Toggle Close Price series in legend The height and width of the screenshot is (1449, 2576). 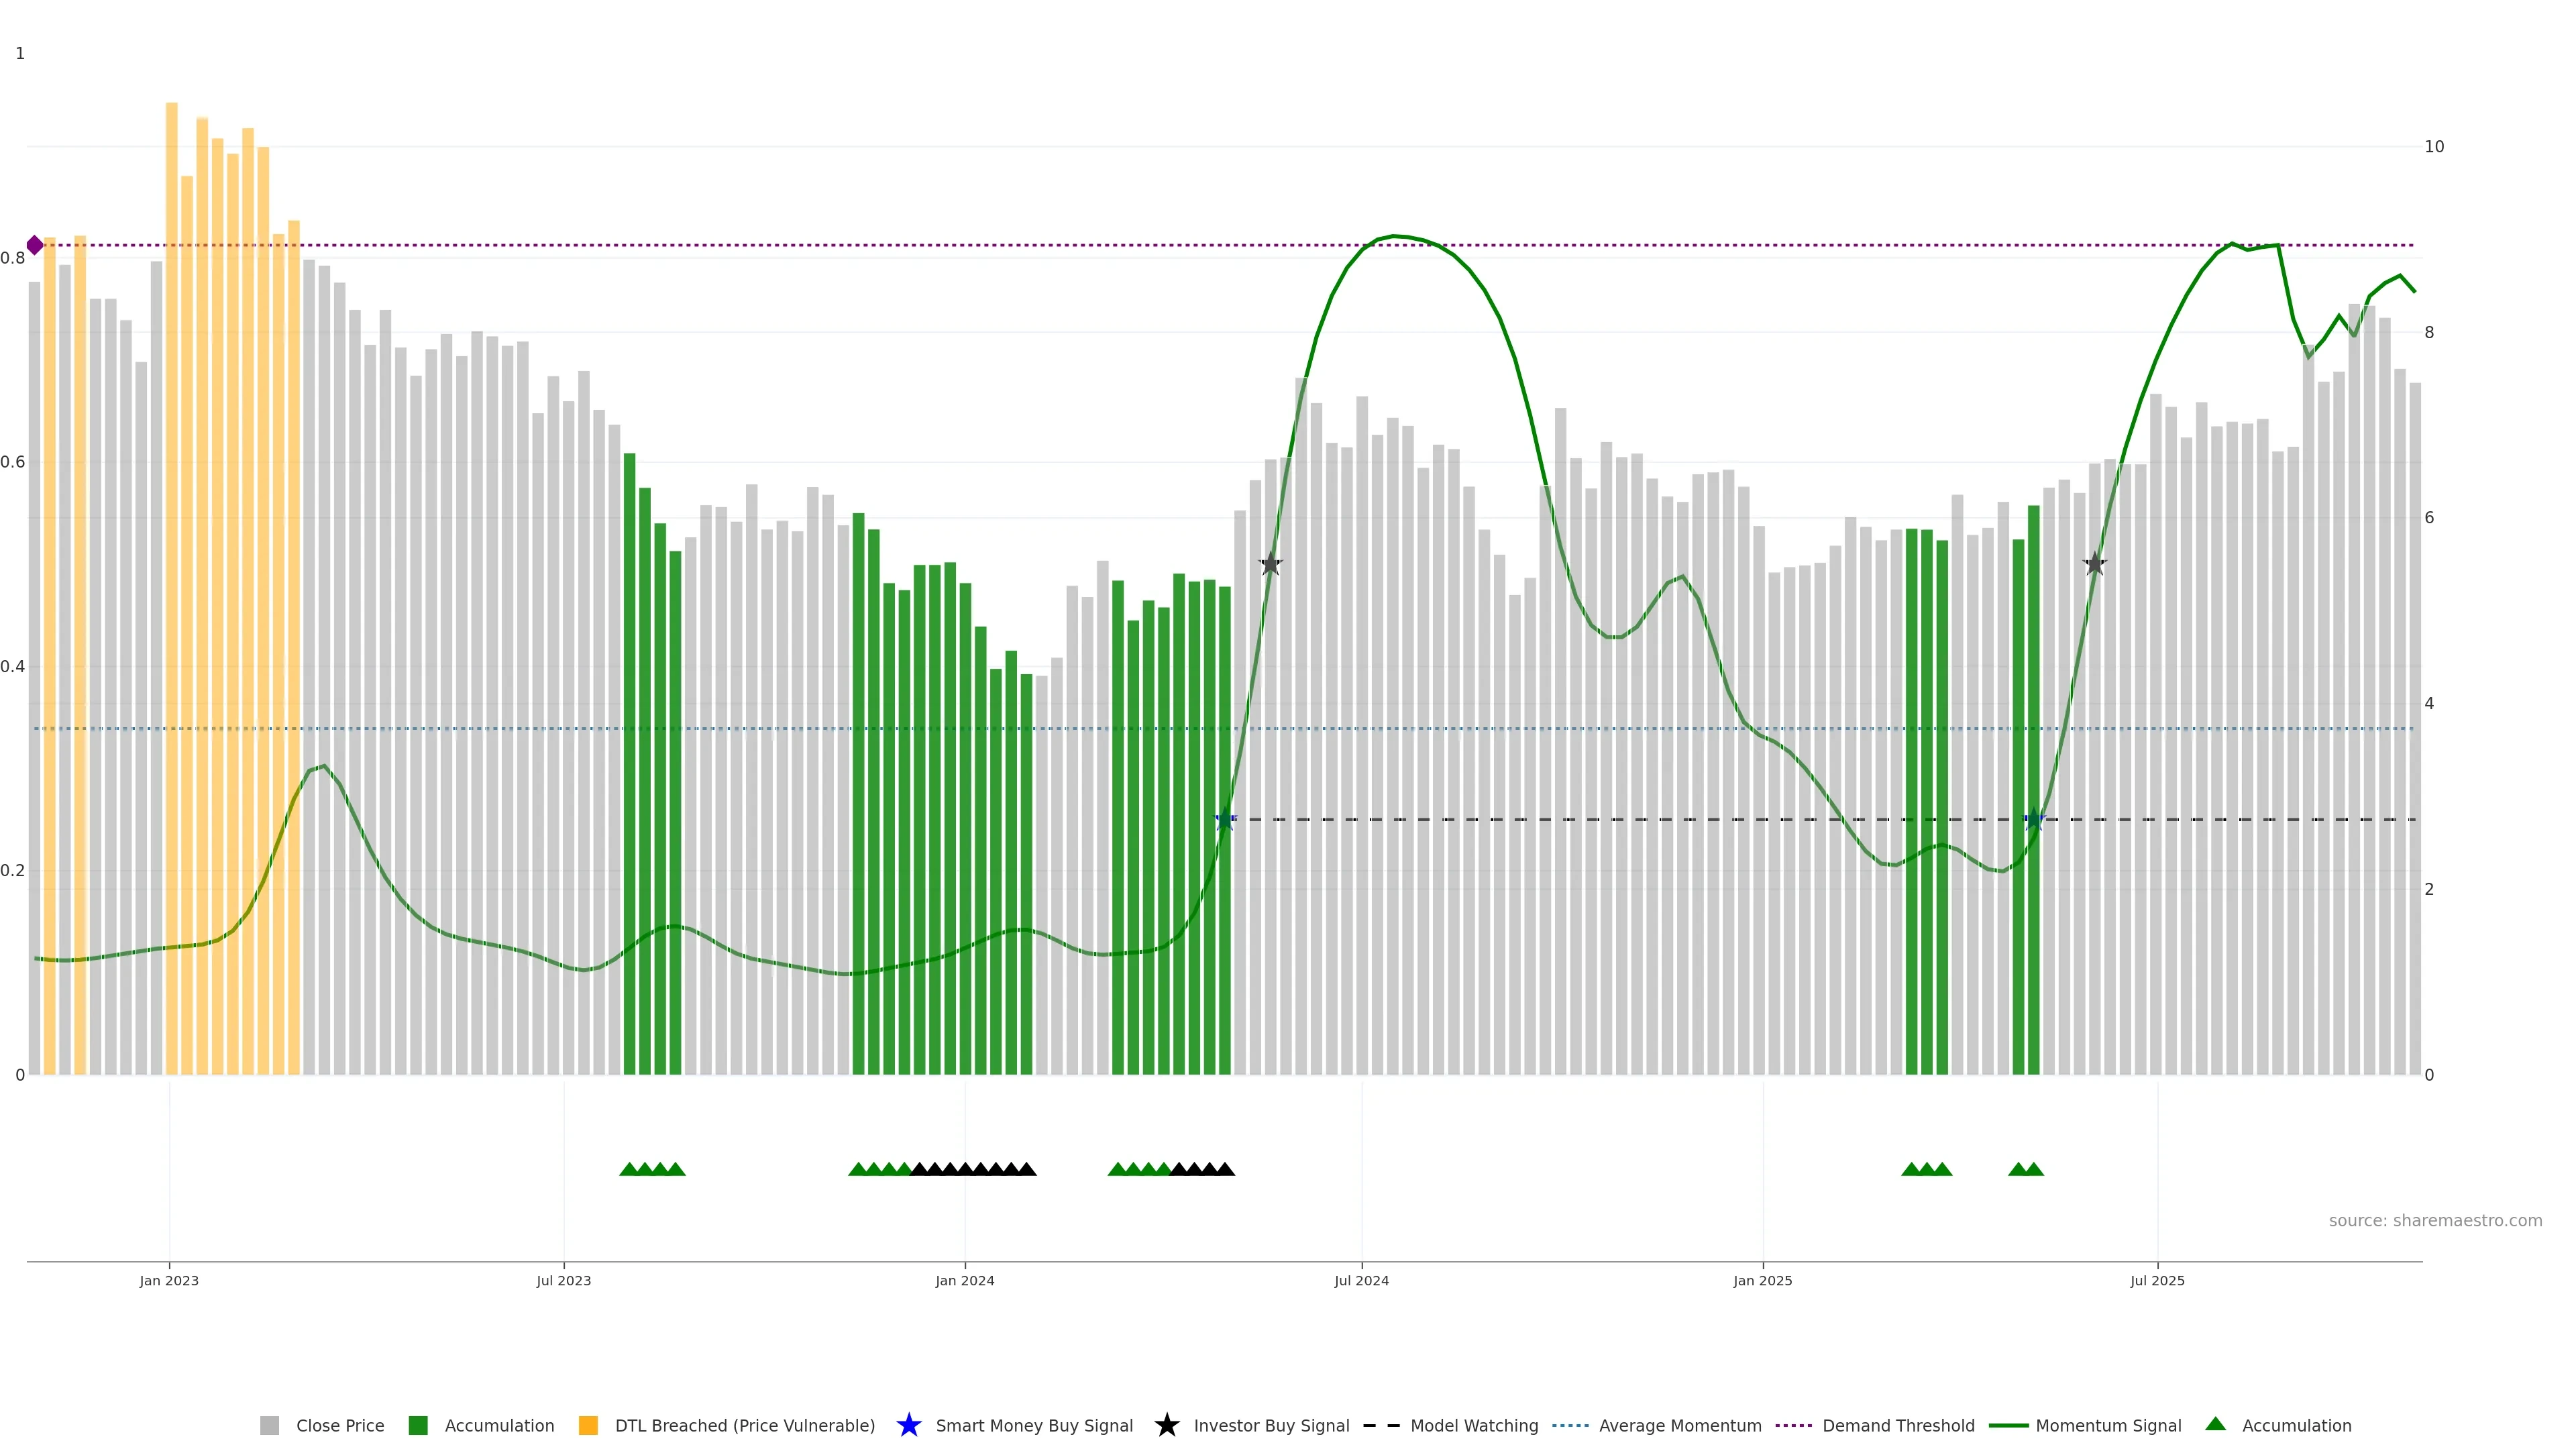point(339,1425)
